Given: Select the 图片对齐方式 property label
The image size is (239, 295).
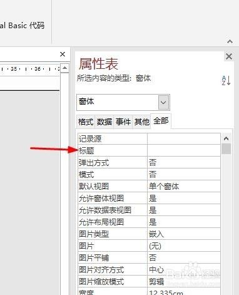Looking at the screenshot, I should click(113, 269).
